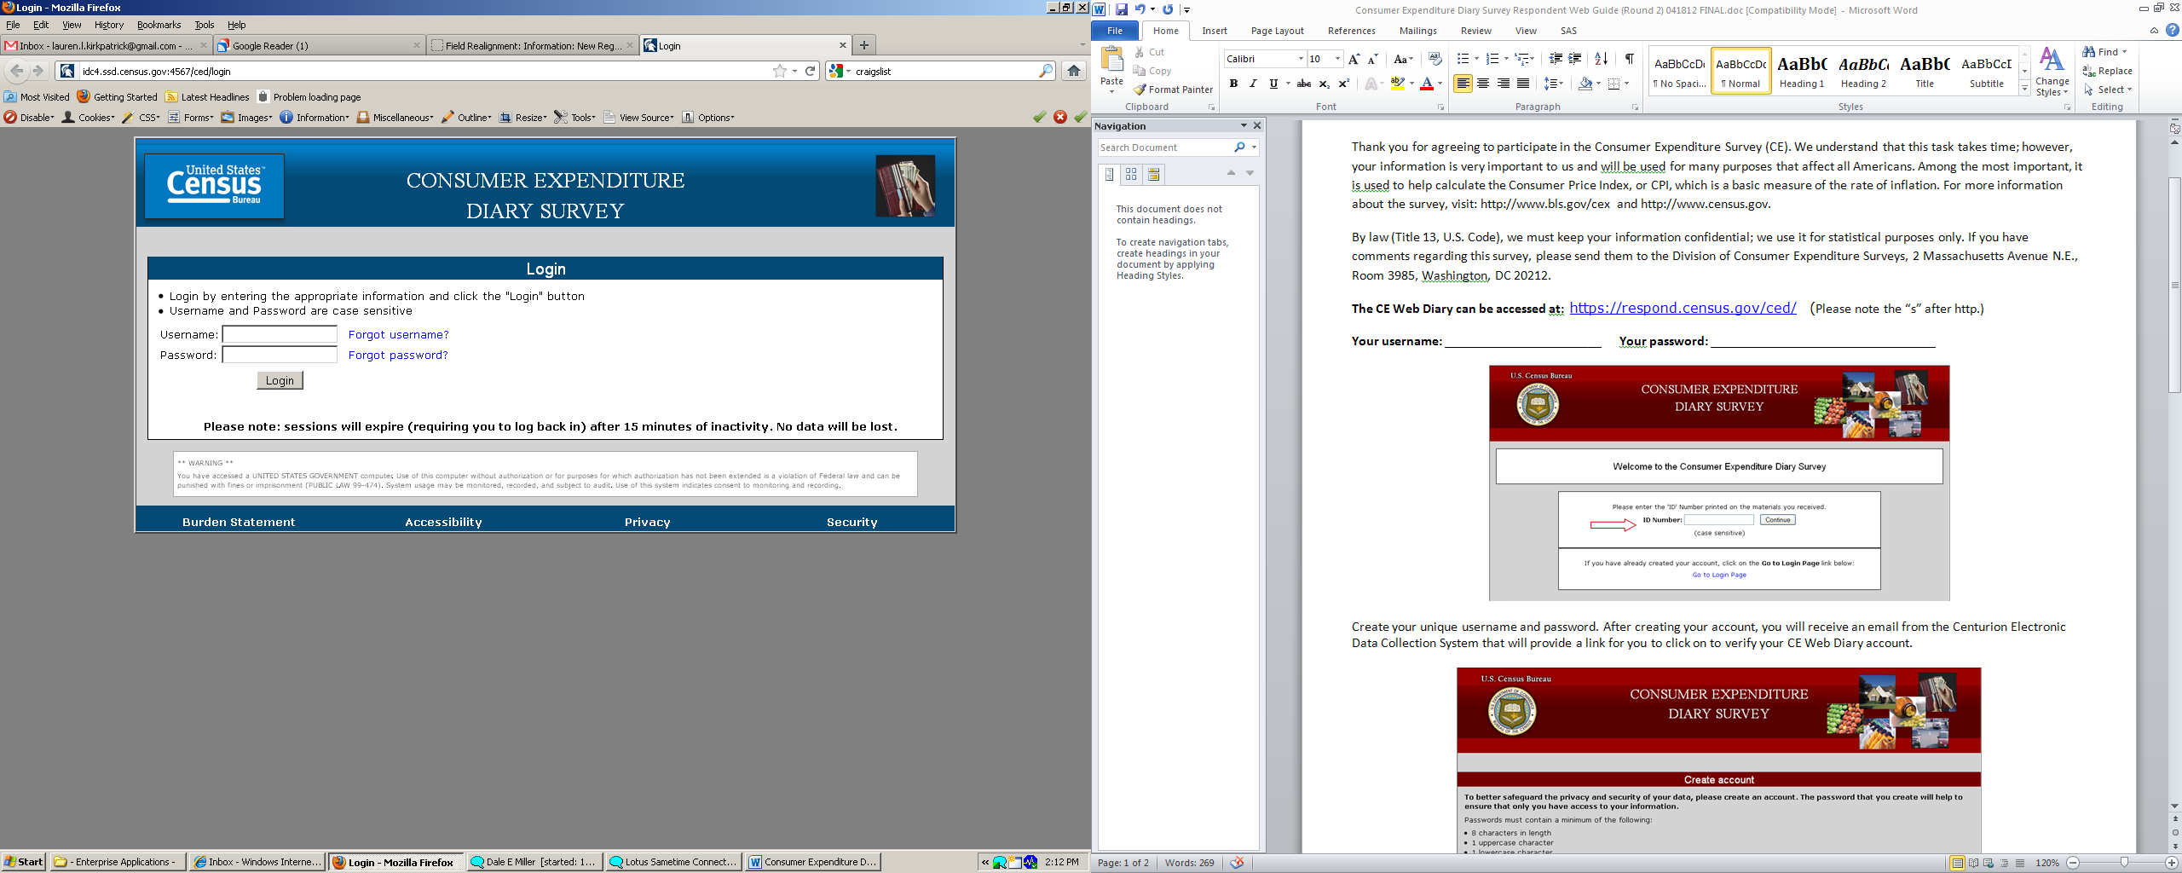Increase the paragraph indent
Viewport: 2182px width, 873px height.
tap(1575, 59)
